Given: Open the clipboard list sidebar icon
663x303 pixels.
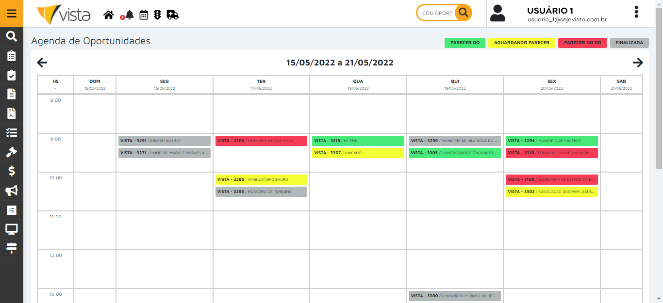Looking at the screenshot, I should pyautogui.click(x=12, y=56).
